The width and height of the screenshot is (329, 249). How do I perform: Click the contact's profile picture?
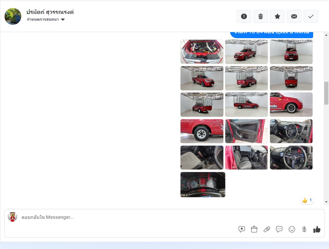coord(13,17)
